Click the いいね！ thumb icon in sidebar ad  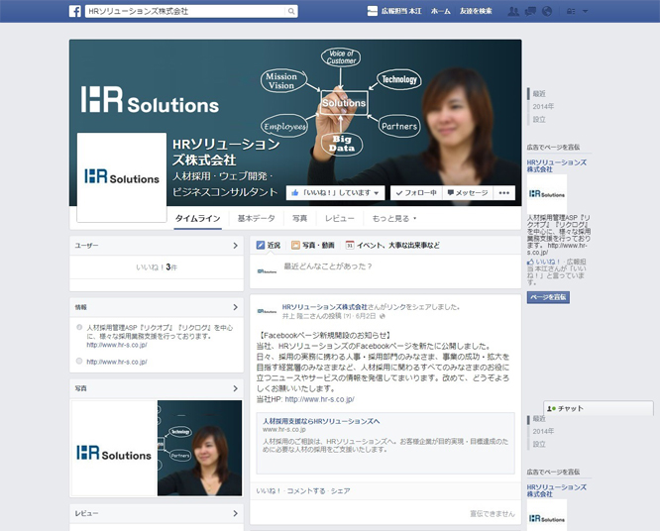tap(530, 262)
